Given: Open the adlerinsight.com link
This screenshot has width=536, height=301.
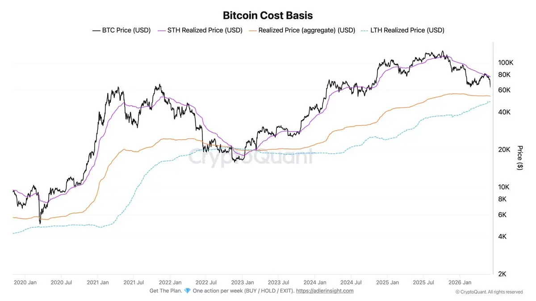Looking at the screenshot, I should (325, 291).
